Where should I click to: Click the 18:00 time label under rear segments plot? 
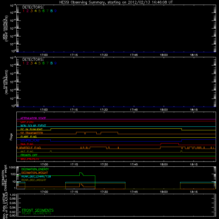164,110
